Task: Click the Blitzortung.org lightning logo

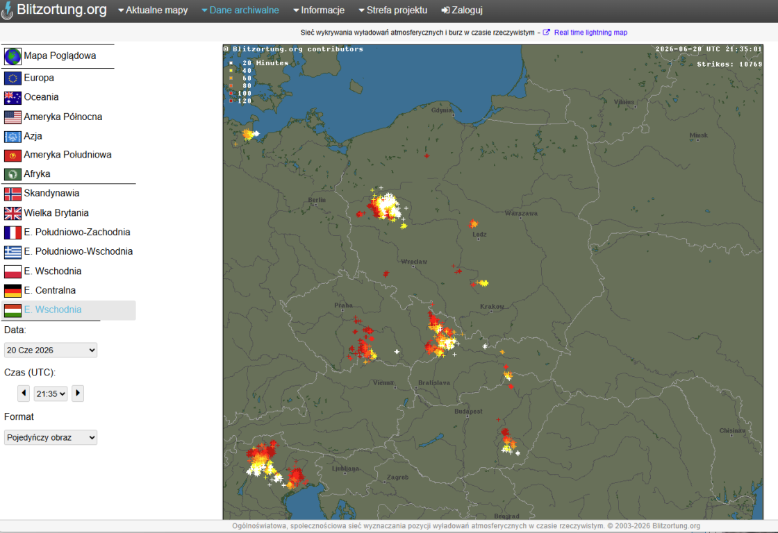Action: [x=7, y=10]
